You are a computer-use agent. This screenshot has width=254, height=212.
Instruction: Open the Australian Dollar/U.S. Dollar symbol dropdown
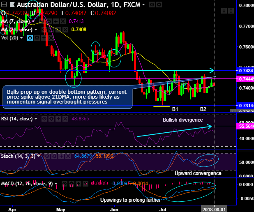[143, 5]
